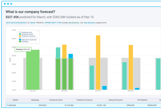Toggle Manual FC (Commit) legend entry
This screenshot has height=110, width=161.
[x=28, y=40]
